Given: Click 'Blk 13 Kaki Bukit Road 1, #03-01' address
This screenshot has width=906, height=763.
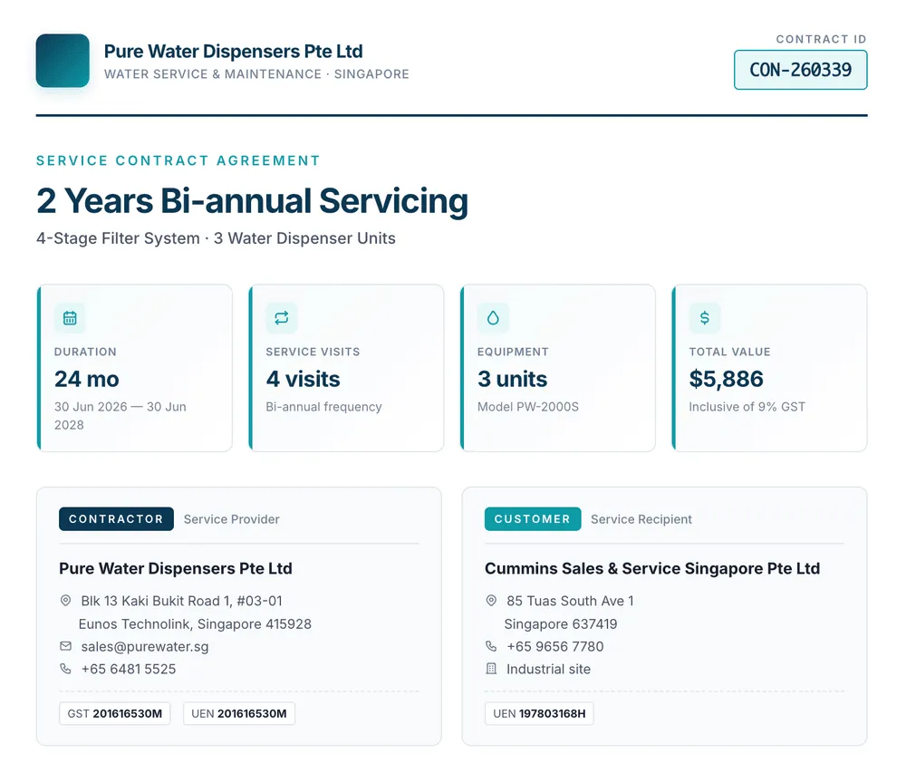Looking at the screenshot, I should [181, 601].
